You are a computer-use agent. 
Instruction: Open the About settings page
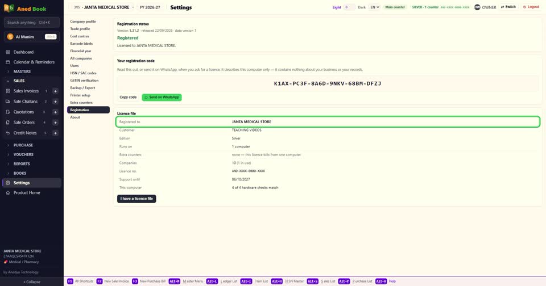click(x=88, y=117)
